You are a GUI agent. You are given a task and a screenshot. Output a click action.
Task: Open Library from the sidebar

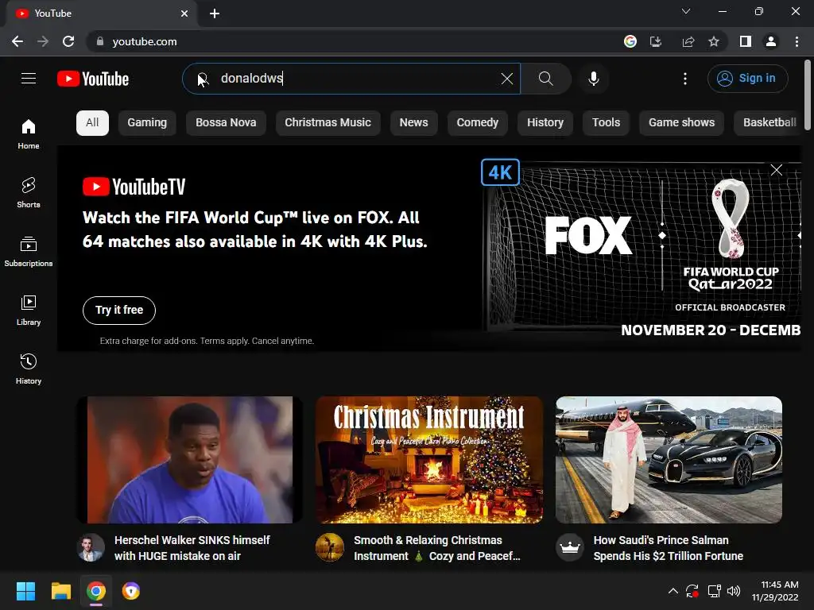[29, 311]
